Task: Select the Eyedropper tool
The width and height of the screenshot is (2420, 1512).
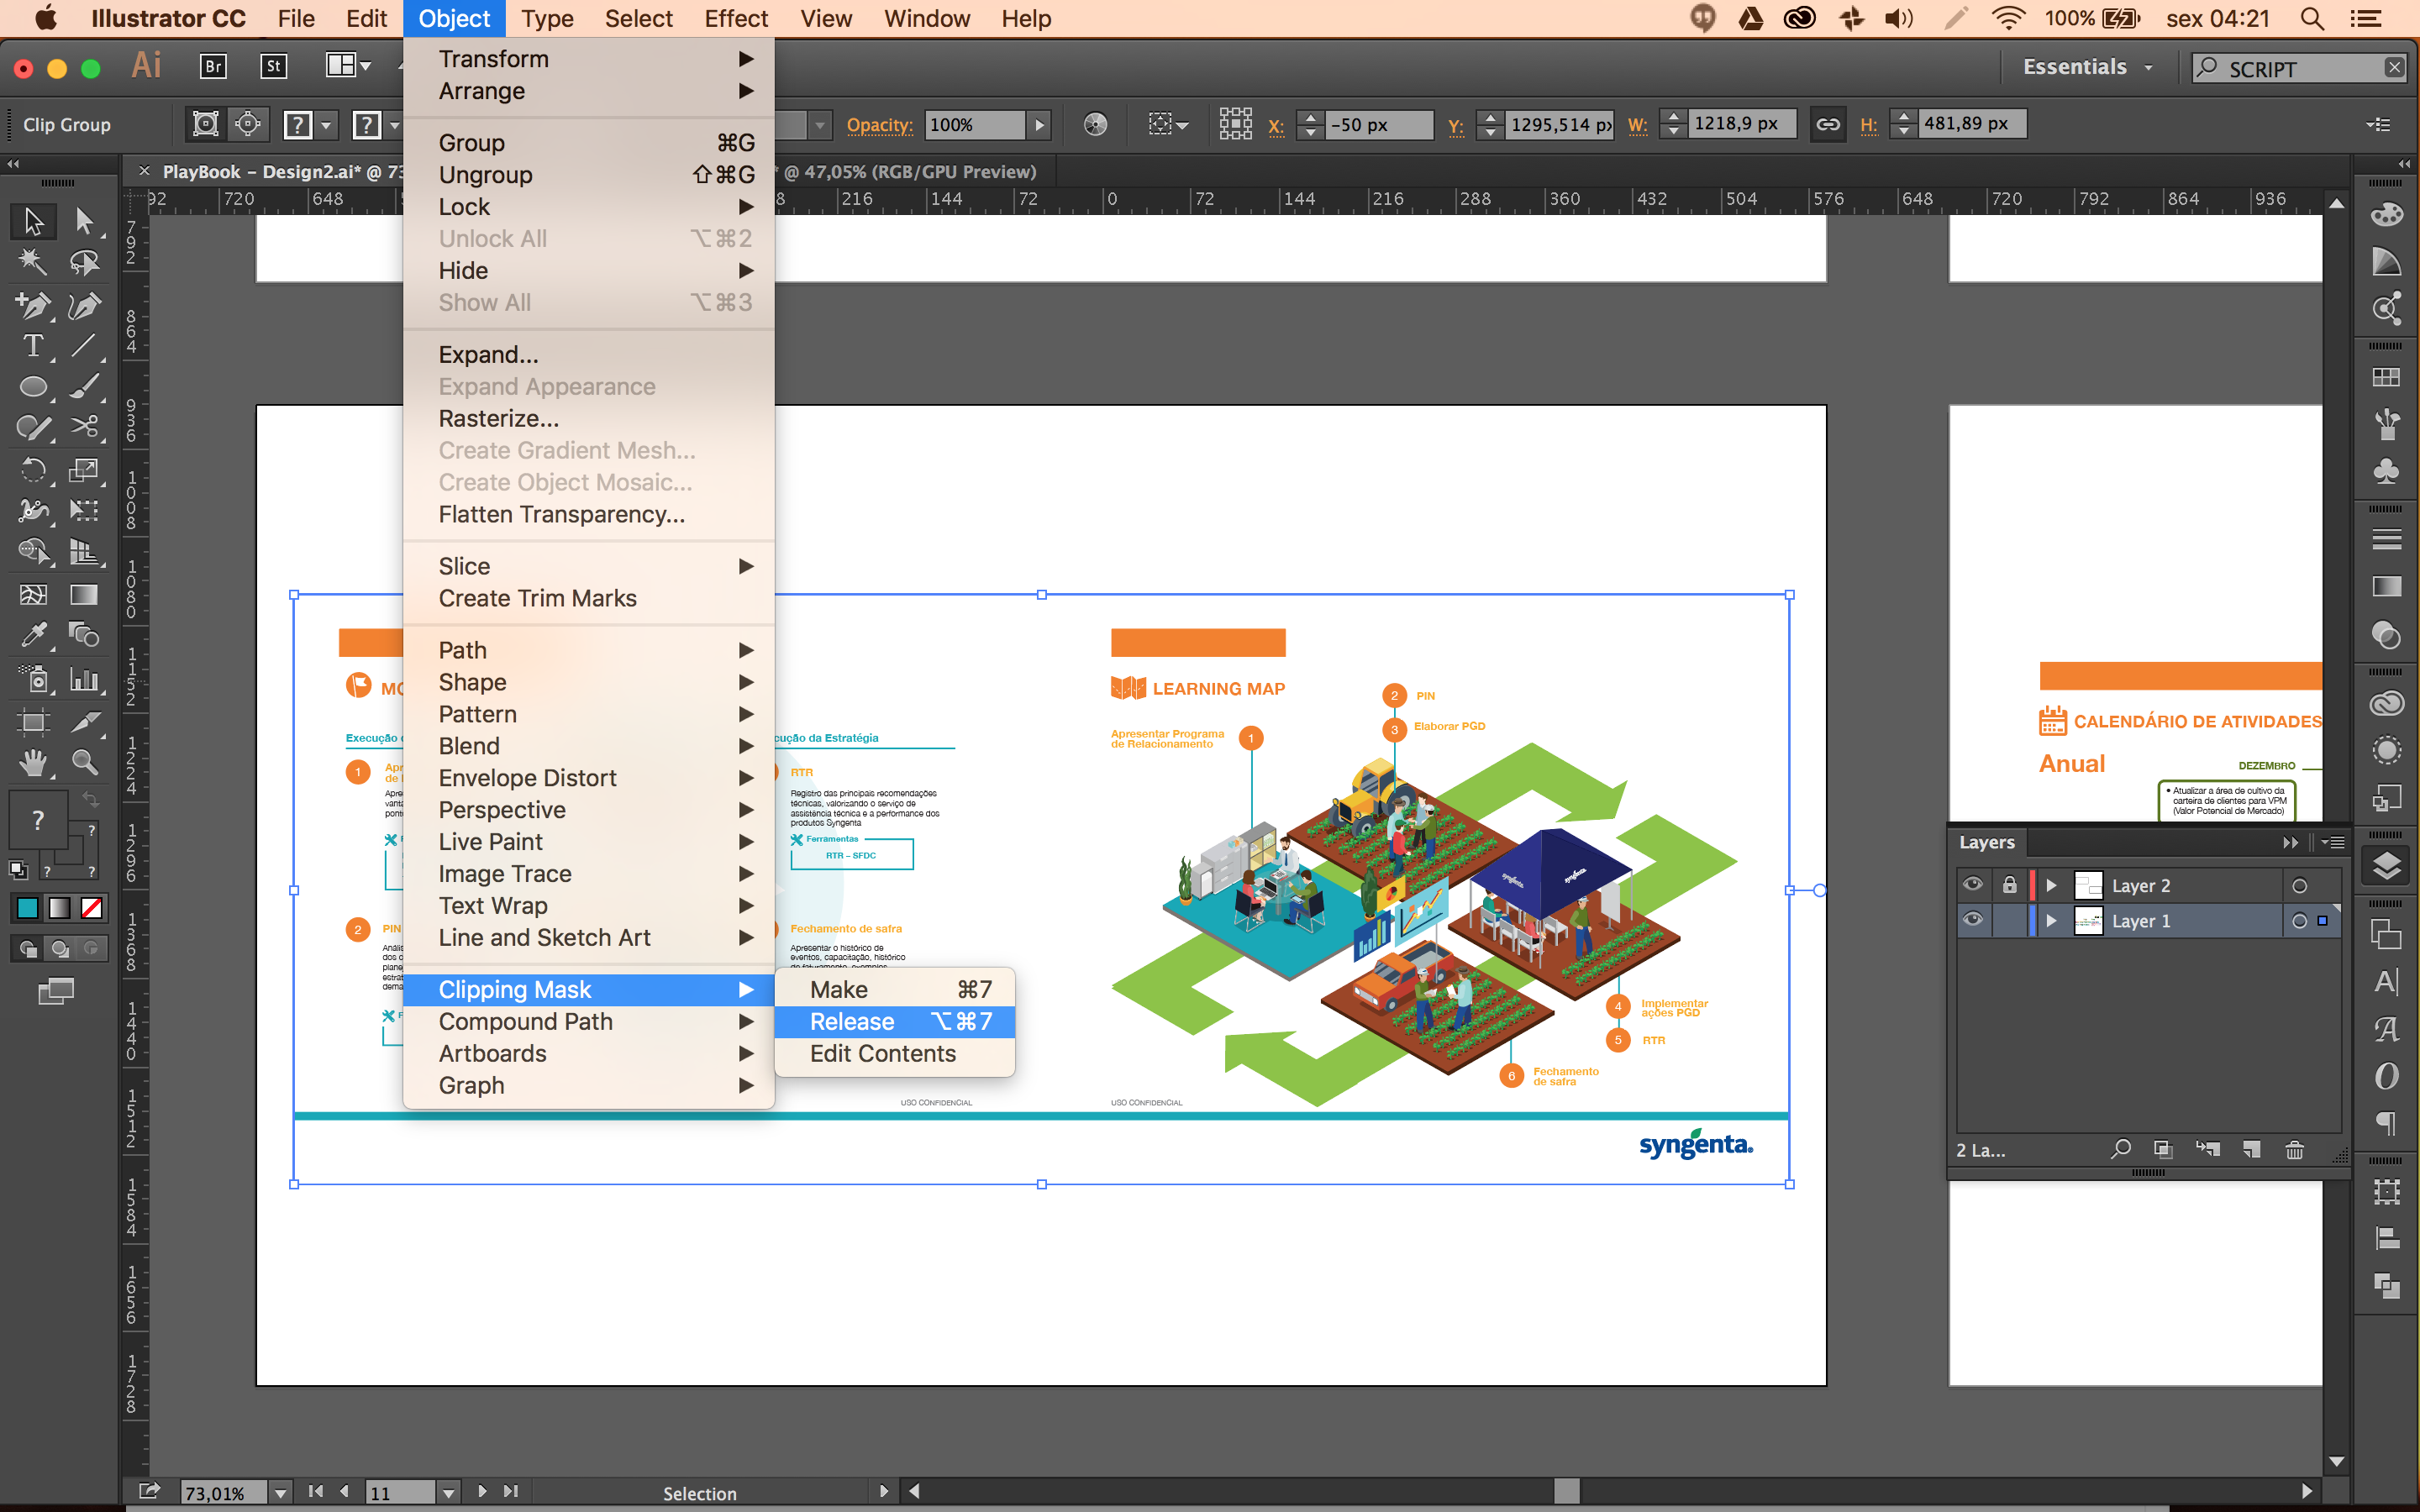Action: tap(33, 634)
